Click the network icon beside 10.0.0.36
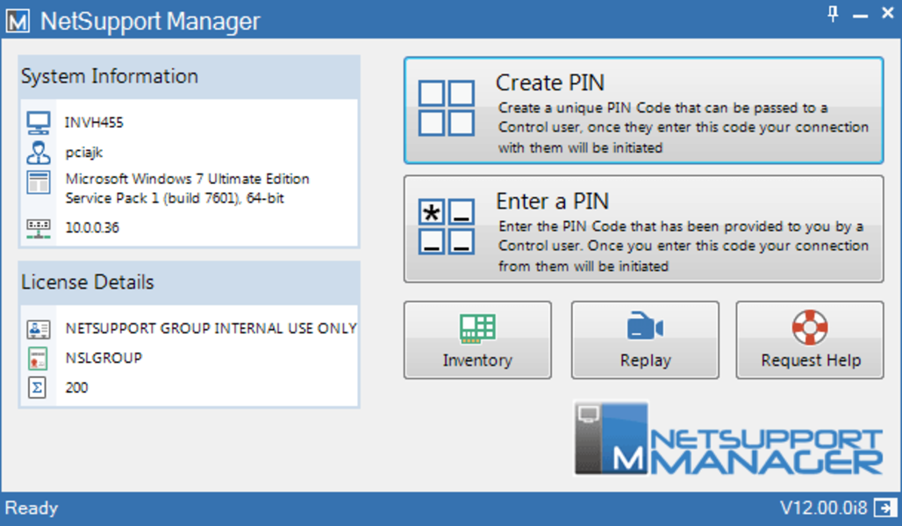 [39, 227]
